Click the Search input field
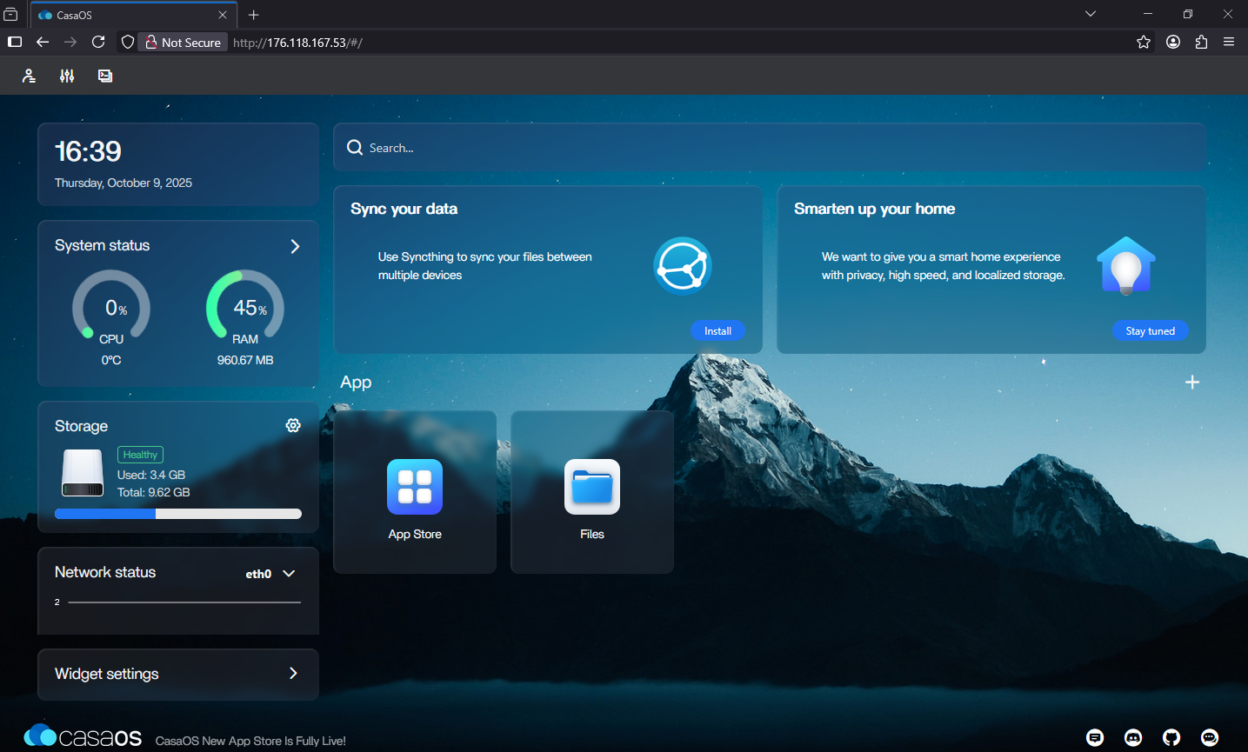Viewport: 1248px width, 752px height. click(x=770, y=148)
